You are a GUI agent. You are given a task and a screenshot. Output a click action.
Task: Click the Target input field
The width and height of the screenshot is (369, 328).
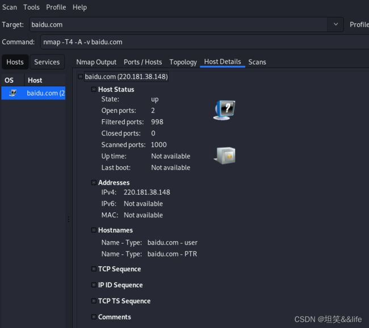[178, 24]
